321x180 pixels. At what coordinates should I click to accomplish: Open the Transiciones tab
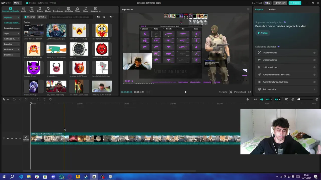click(x=58, y=9)
